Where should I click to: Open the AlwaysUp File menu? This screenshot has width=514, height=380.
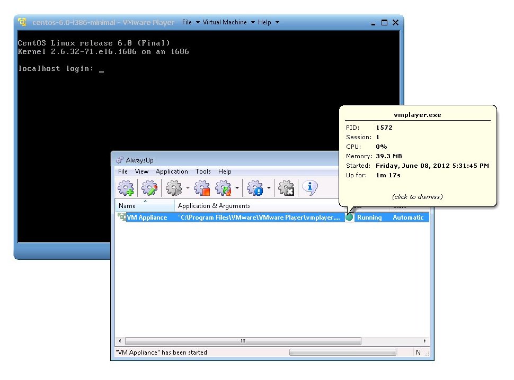click(x=122, y=171)
